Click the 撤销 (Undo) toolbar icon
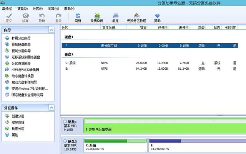 (x=42, y=17)
